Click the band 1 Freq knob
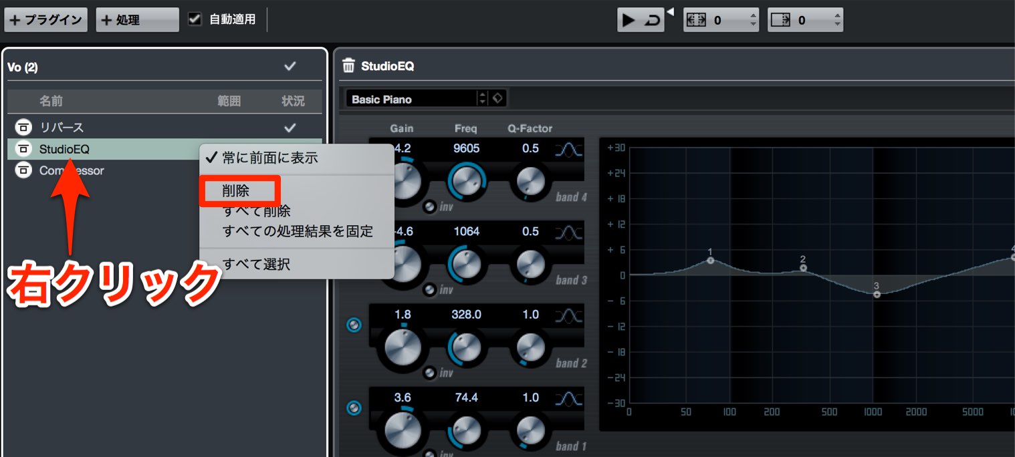1015x457 pixels. click(x=467, y=429)
